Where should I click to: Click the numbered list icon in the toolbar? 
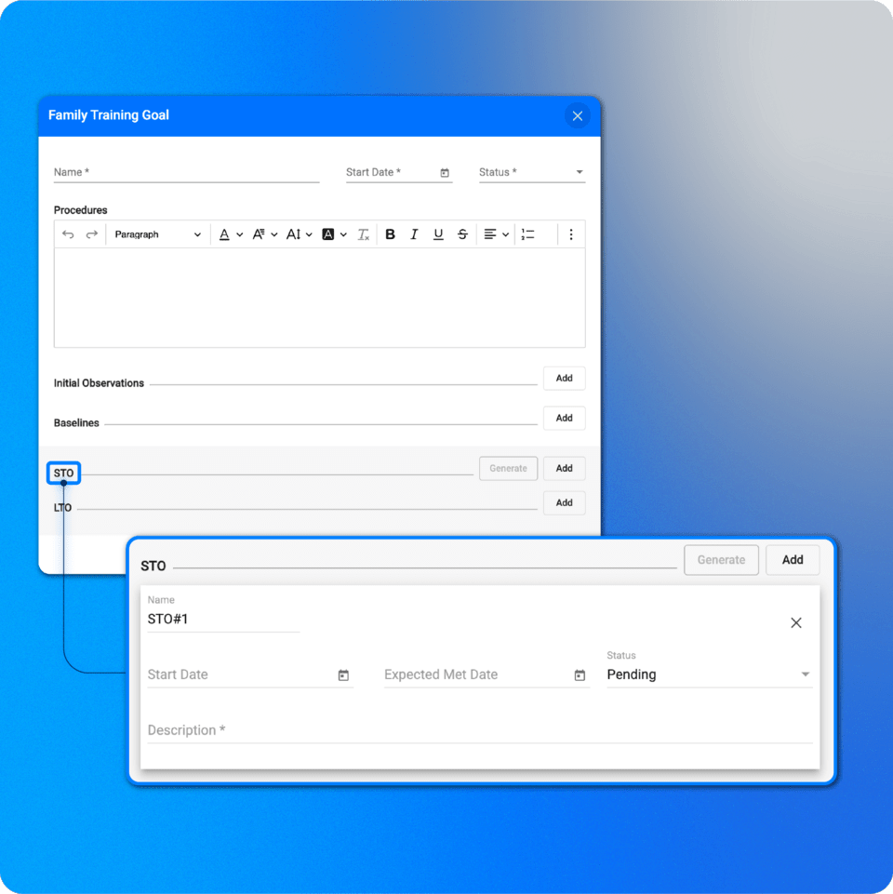point(526,234)
